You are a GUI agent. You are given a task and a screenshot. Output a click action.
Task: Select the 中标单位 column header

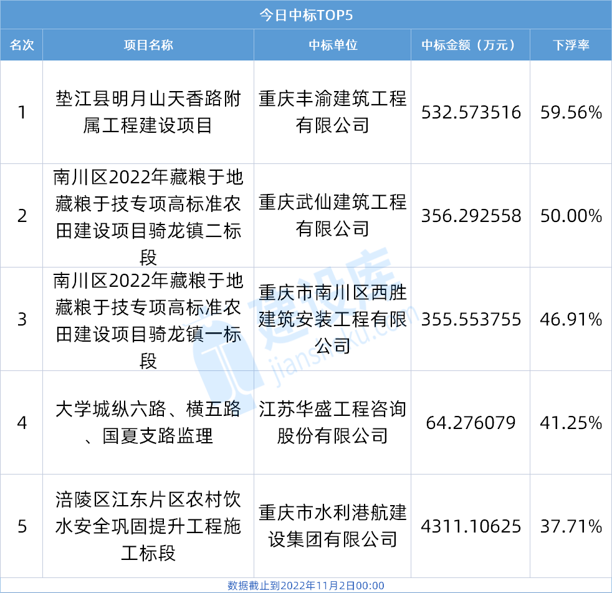[x=333, y=46]
